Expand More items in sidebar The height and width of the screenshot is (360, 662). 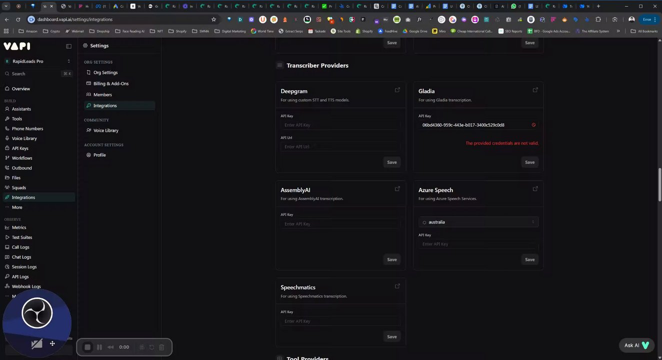point(17,207)
